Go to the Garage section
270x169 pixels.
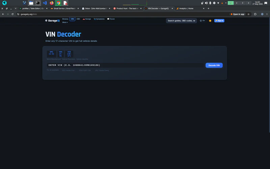coord(87,19)
